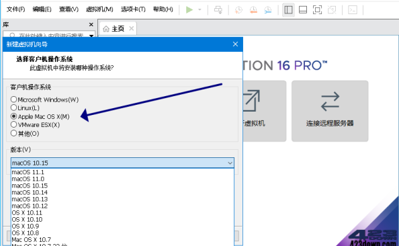Close the 主页 tab
Screen dimensions: 399x246
click(131, 28)
